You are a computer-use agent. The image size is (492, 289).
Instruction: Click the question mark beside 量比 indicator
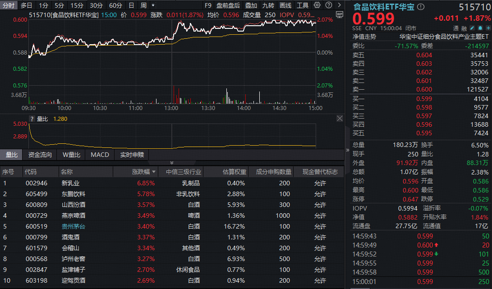32,119
